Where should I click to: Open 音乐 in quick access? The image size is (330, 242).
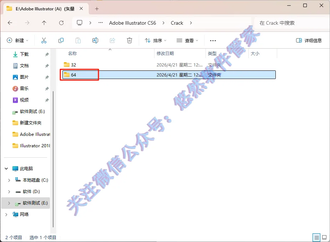tap(24, 88)
